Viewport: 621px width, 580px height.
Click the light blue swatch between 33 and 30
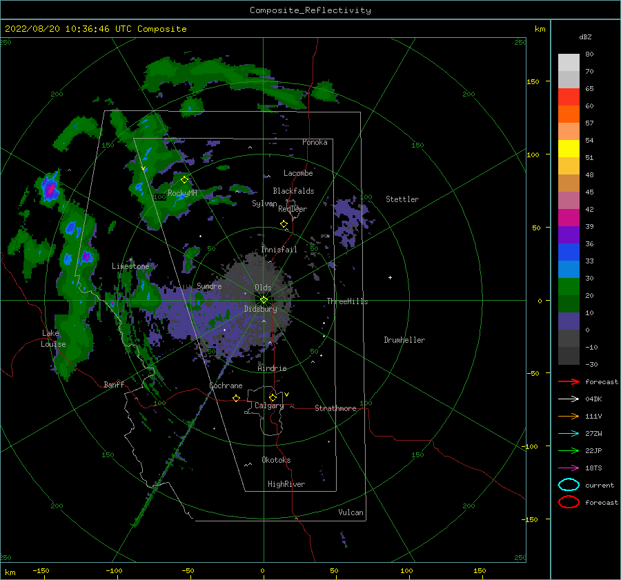click(569, 269)
